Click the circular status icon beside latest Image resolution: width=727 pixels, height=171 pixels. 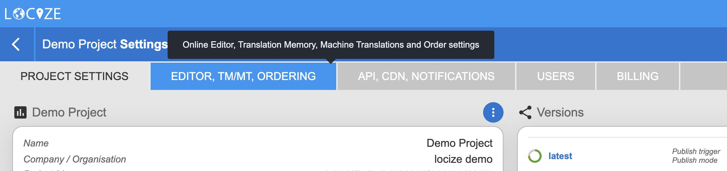(x=535, y=156)
